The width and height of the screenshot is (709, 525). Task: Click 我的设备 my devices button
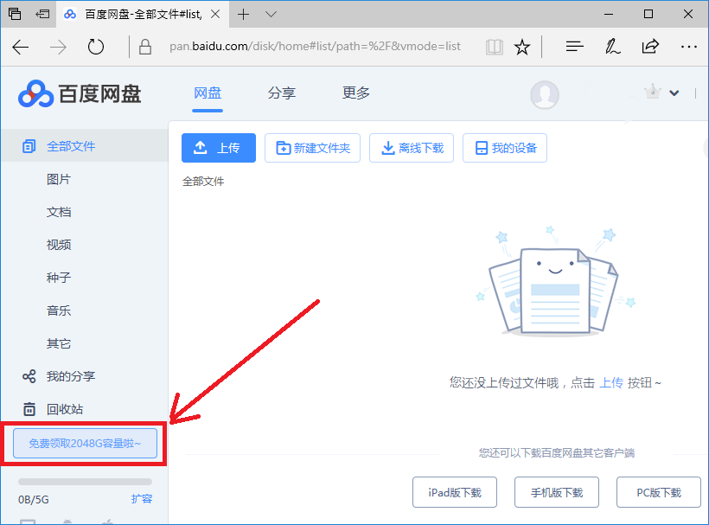pyautogui.click(x=505, y=148)
